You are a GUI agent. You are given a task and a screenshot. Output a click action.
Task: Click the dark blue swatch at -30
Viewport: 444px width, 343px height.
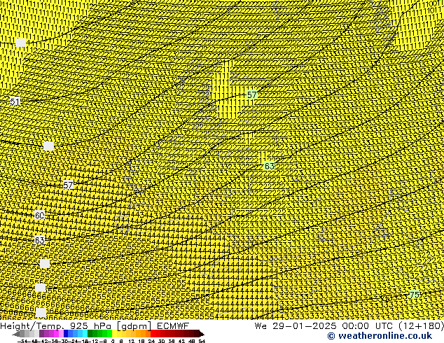66,333
